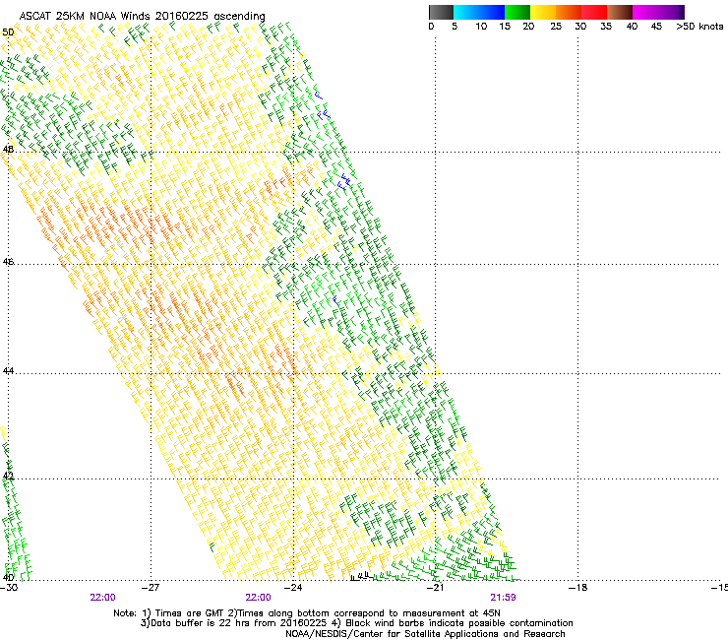Click the '15' knots label under the color bar
The height and width of the screenshot is (640, 728).
click(505, 27)
